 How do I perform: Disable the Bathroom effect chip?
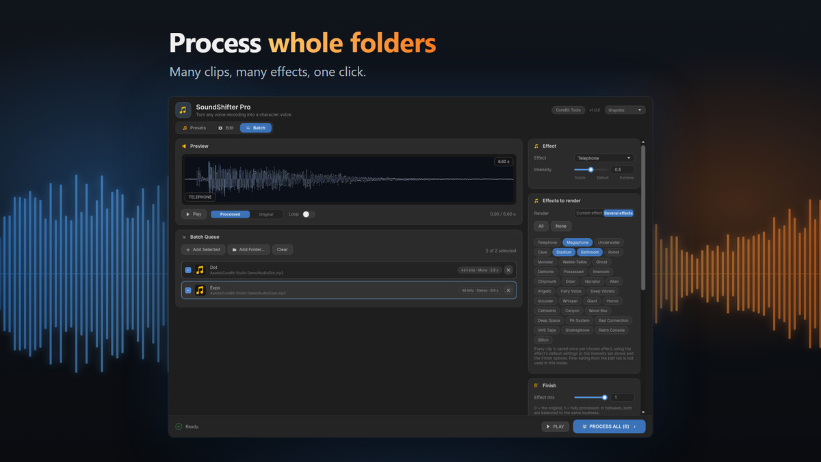[589, 252]
